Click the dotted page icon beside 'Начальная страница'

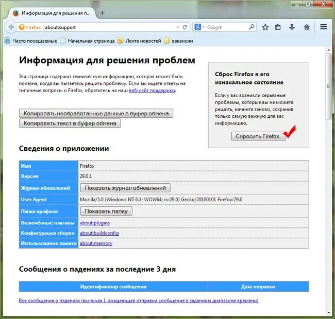point(62,41)
